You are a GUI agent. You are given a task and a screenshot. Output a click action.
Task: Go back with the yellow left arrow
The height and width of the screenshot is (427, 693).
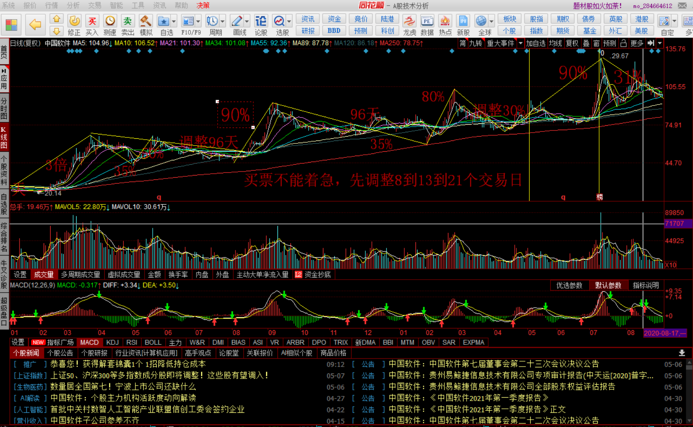pyautogui.click(x=35, y=25)
